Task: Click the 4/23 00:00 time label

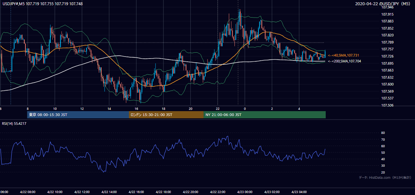Action: pyautogui.click(x=245, y=192)
